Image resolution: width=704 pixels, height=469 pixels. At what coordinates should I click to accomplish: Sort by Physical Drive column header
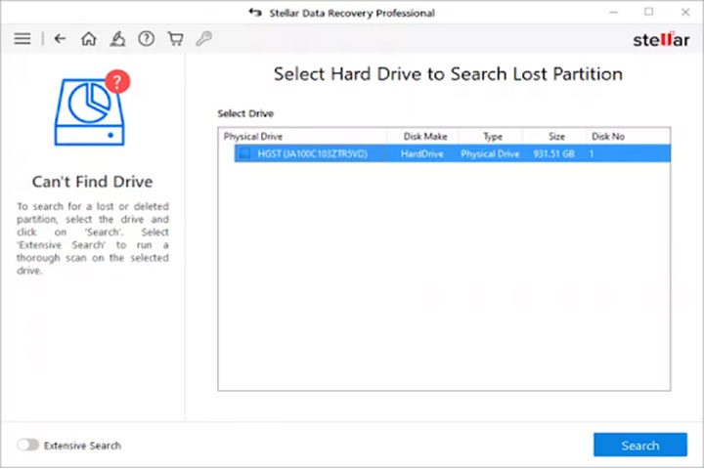[x=302, y=137]
